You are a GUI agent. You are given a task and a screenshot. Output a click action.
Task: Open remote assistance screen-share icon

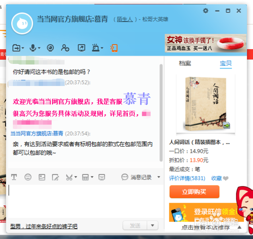81,48
